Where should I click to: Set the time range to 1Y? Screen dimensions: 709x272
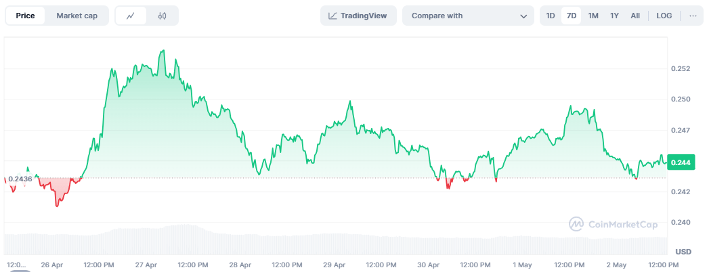[614, 16]
